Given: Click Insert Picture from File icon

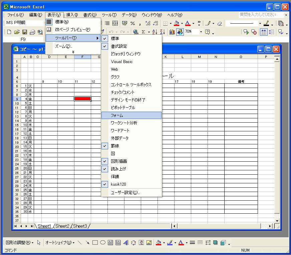Looking at the screenshot, I should [149, 243].
